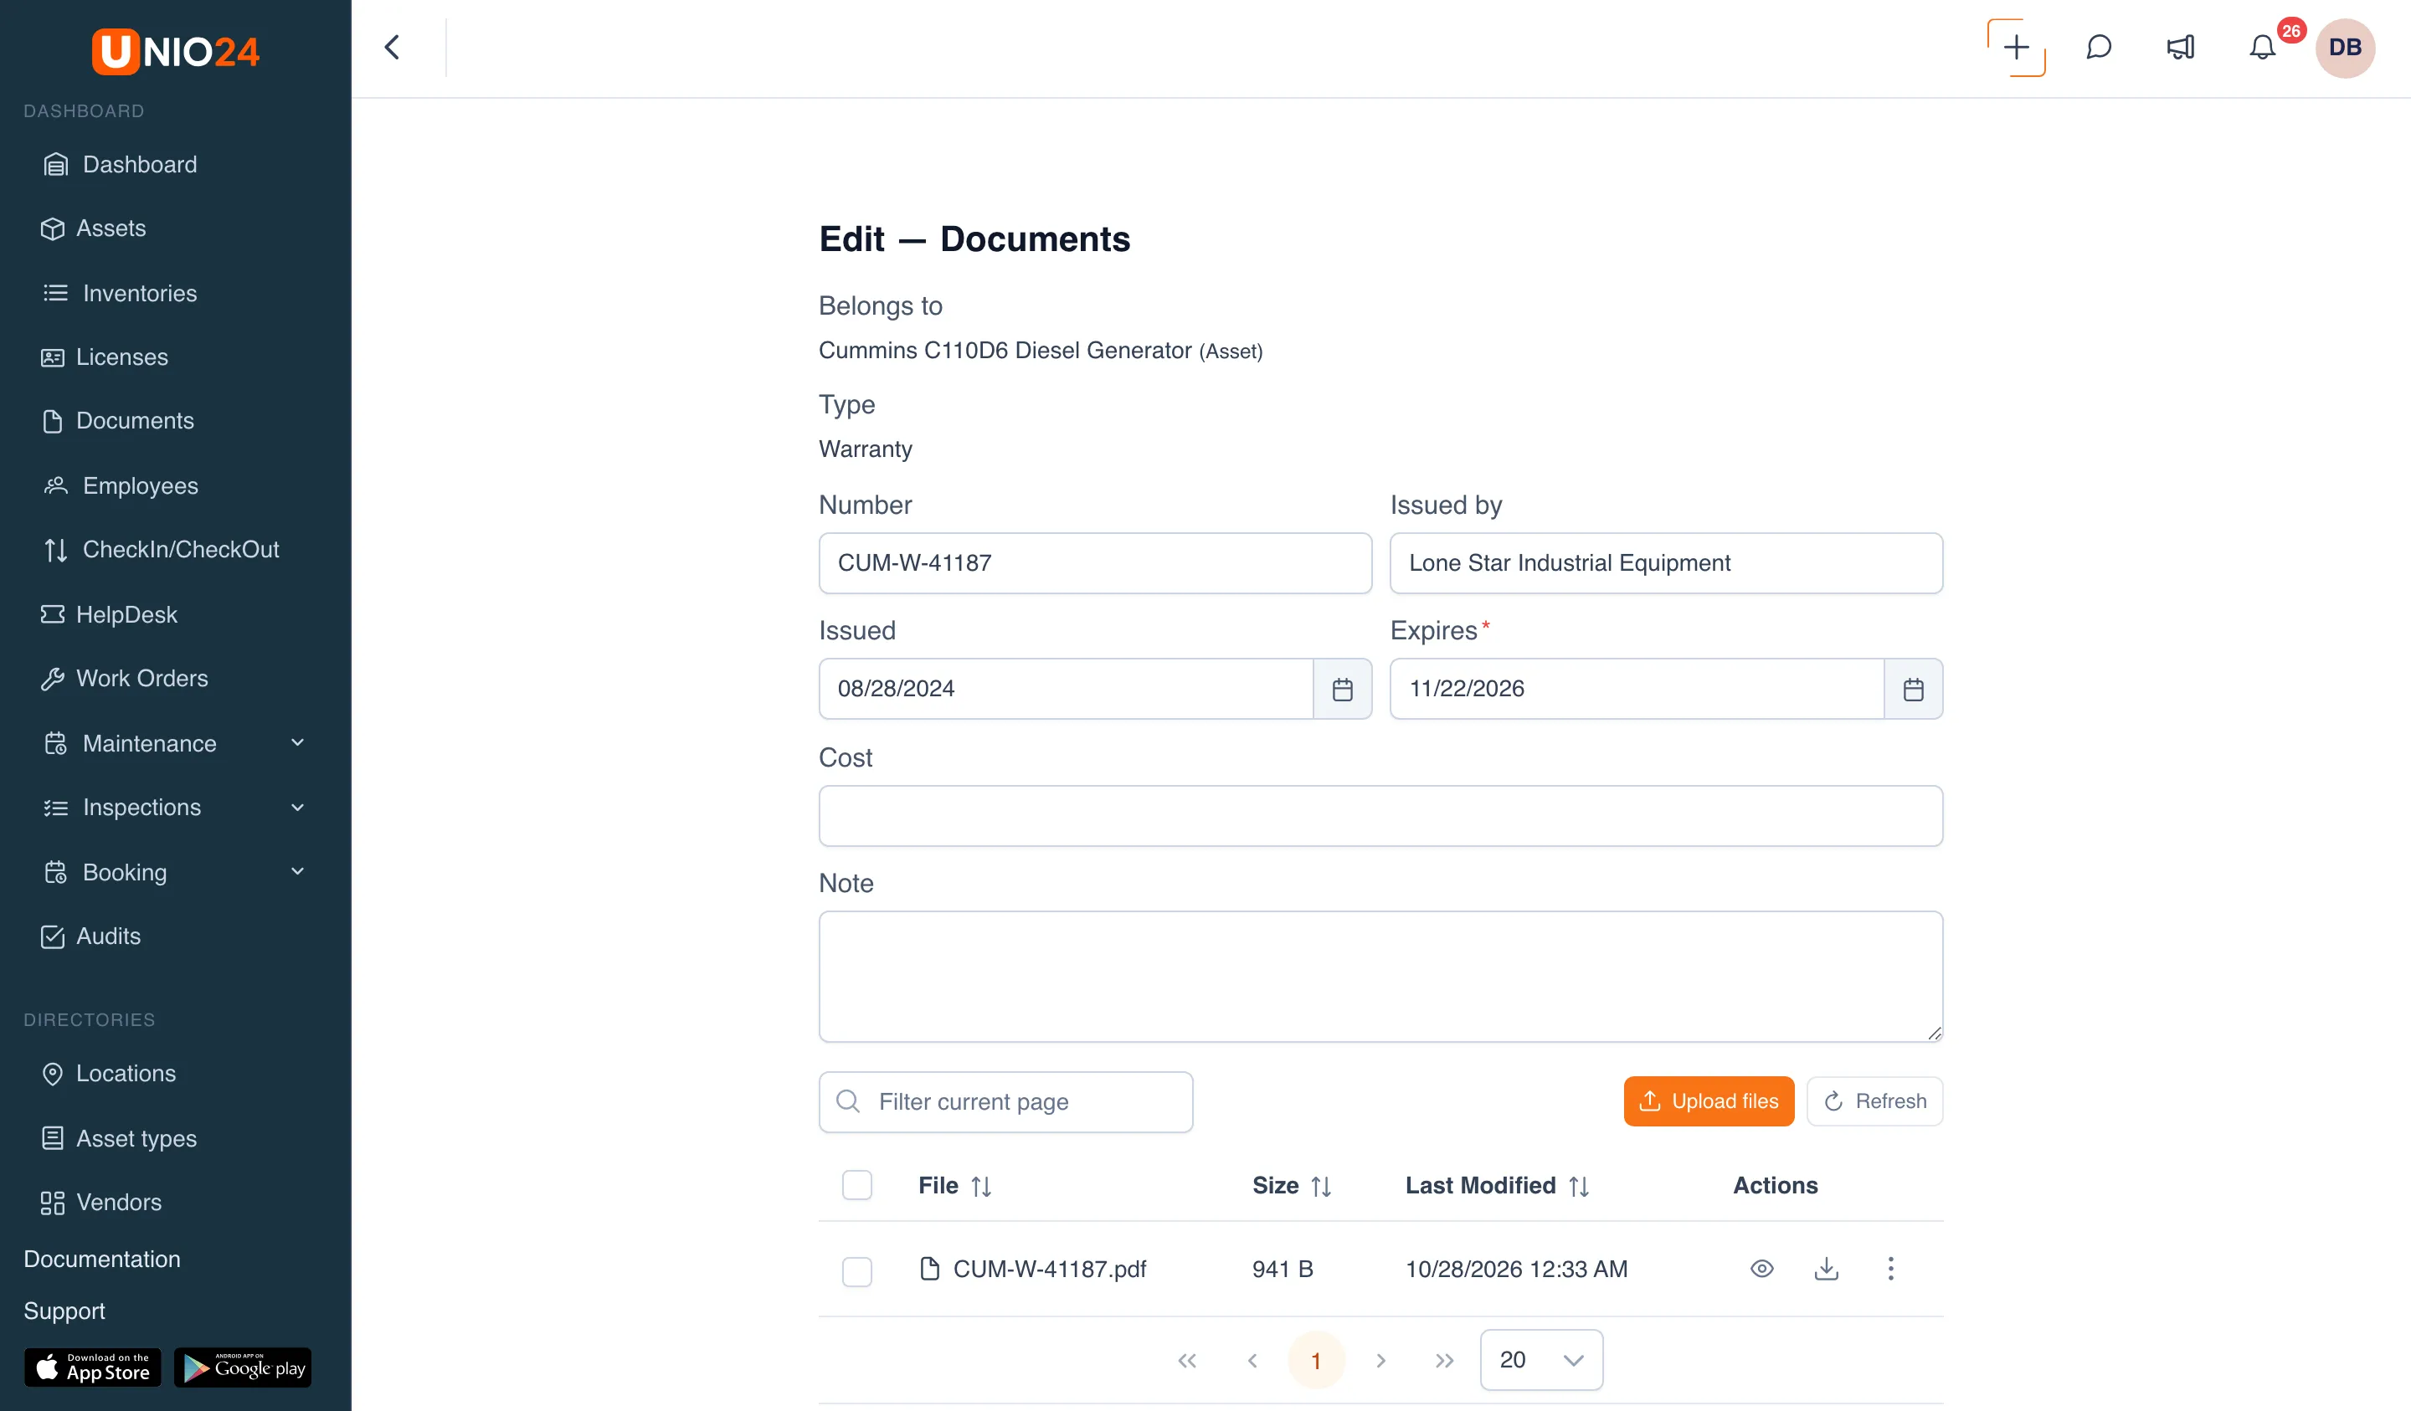Go to the first page of files
Screen dimensions: 2411x1411
click(x=1187, y=1360)
